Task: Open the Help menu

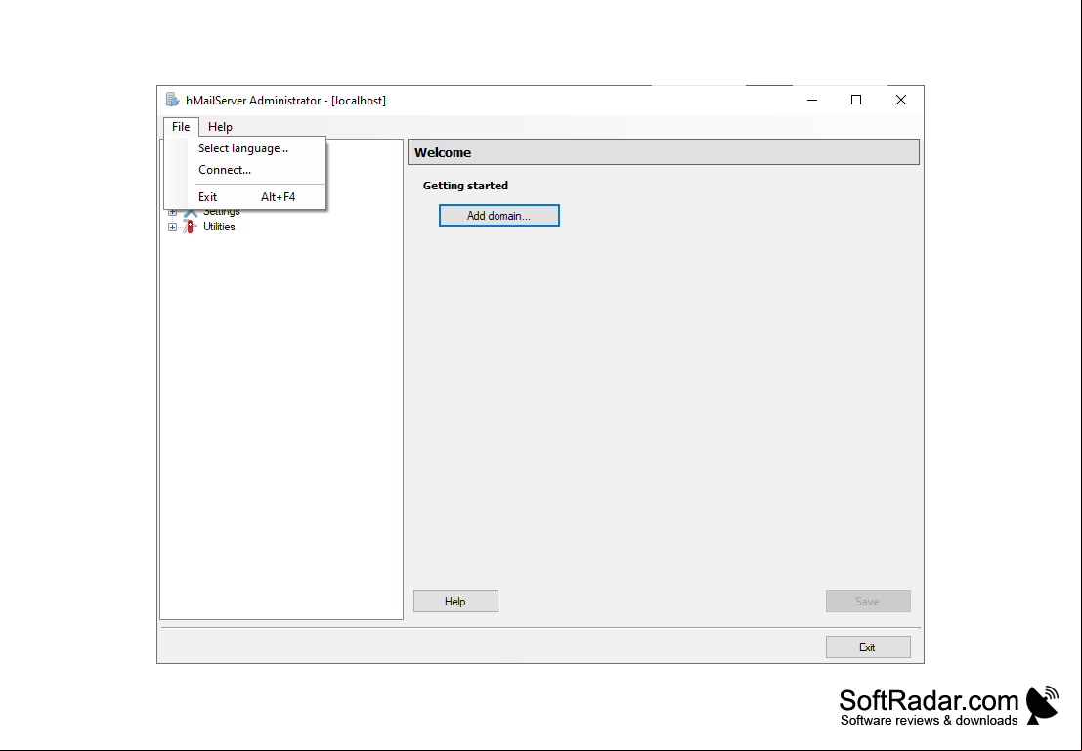Action: [x=220, y=127]
